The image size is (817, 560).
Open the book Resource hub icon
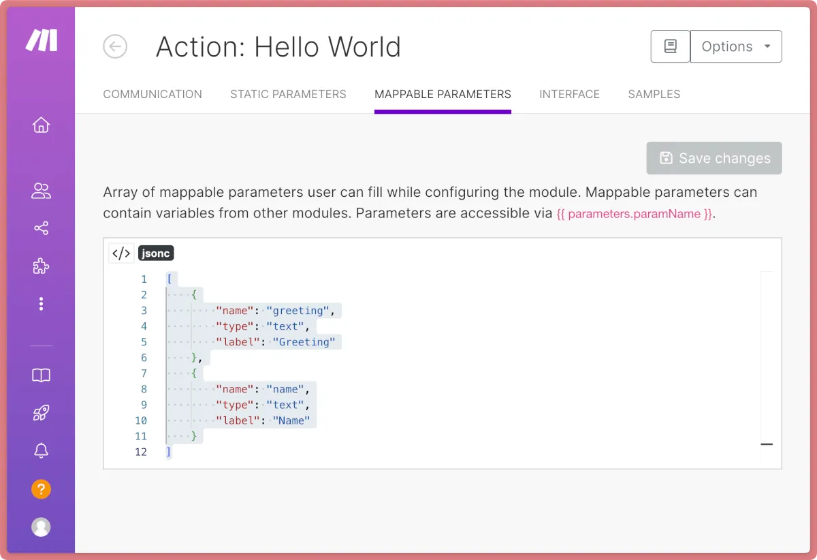(x=41, y=375)
